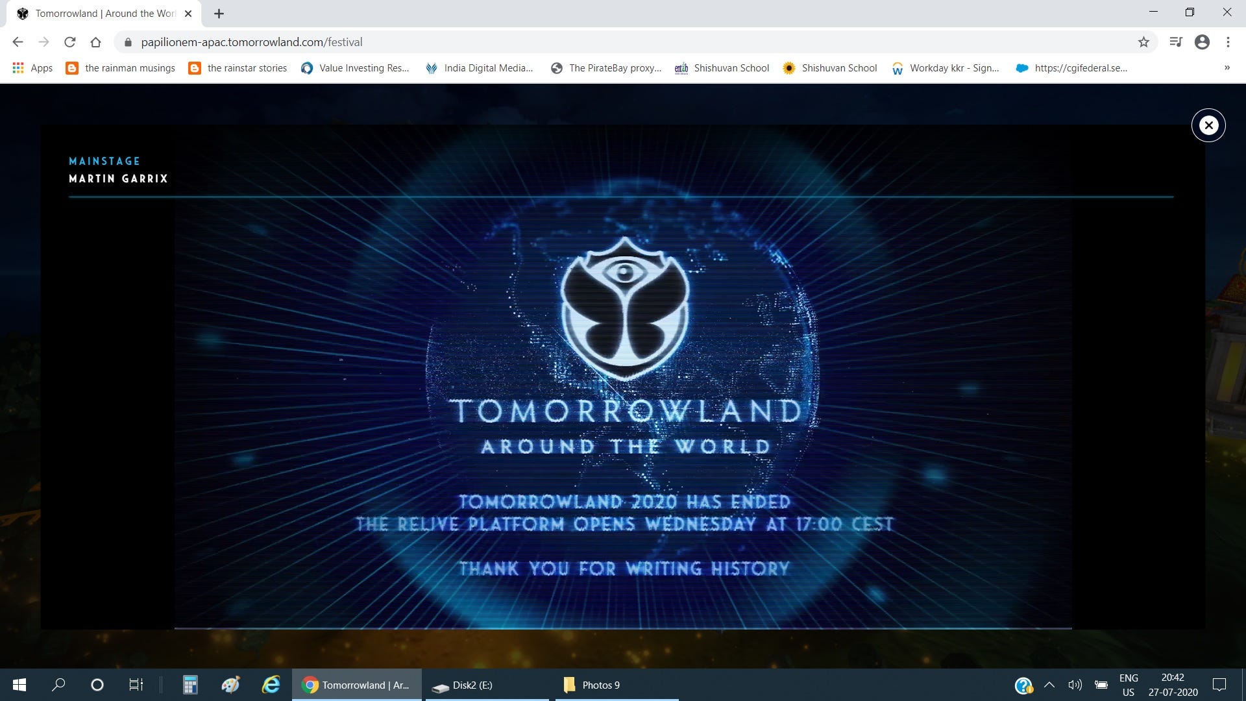
Task: Show hidden system tray icons
Action: pyautogui.click(x=1049, y=685)
